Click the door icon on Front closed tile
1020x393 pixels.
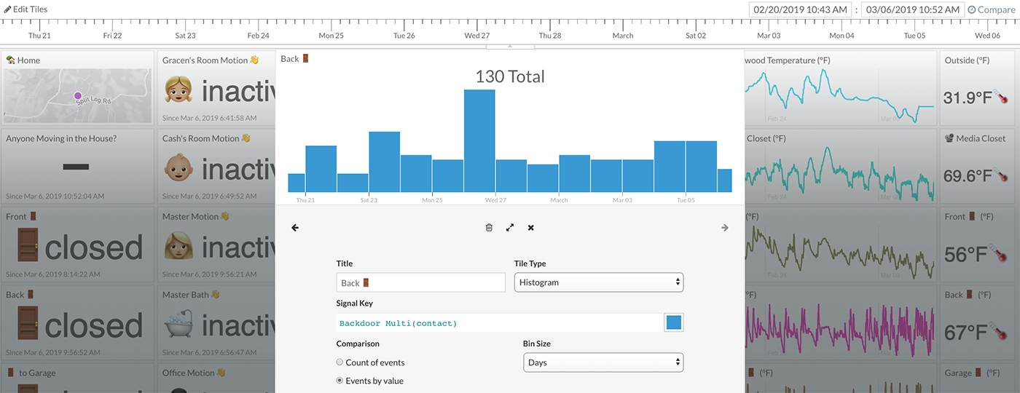(24, 248)
